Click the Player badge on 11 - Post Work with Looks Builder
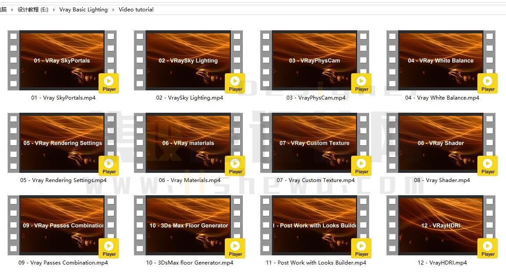Viewport: 506px width, 272px height. [x=361, y=248]
